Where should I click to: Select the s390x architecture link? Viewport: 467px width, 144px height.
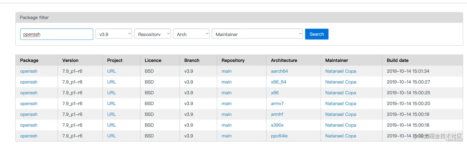[277, 125]
